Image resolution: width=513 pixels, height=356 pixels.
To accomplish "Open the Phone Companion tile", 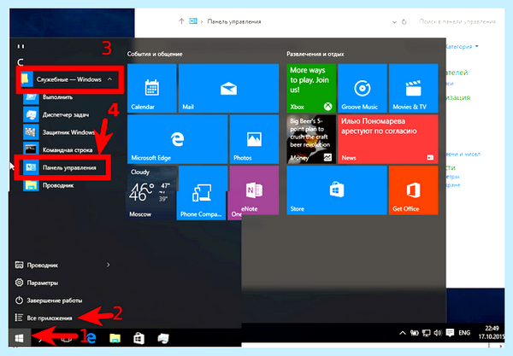I will click(201, 193).
